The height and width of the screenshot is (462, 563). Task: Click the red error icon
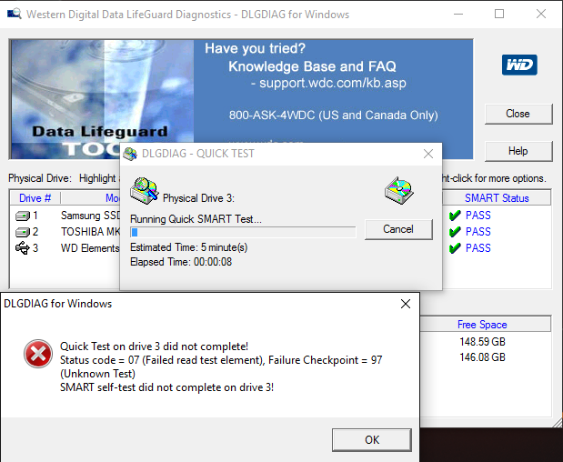(38, 354)
